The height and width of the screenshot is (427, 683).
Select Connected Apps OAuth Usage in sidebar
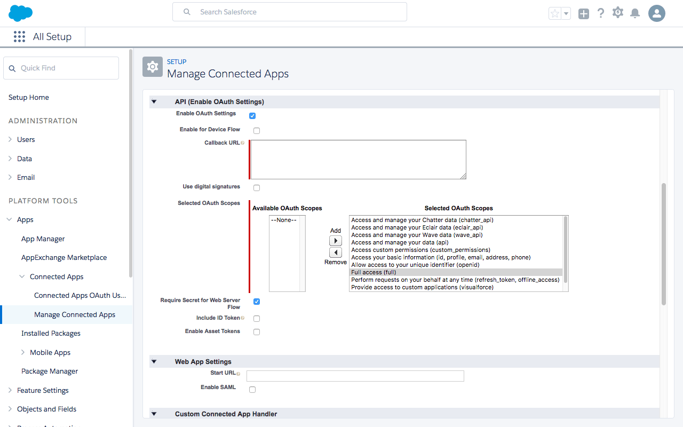click(81, 295)
